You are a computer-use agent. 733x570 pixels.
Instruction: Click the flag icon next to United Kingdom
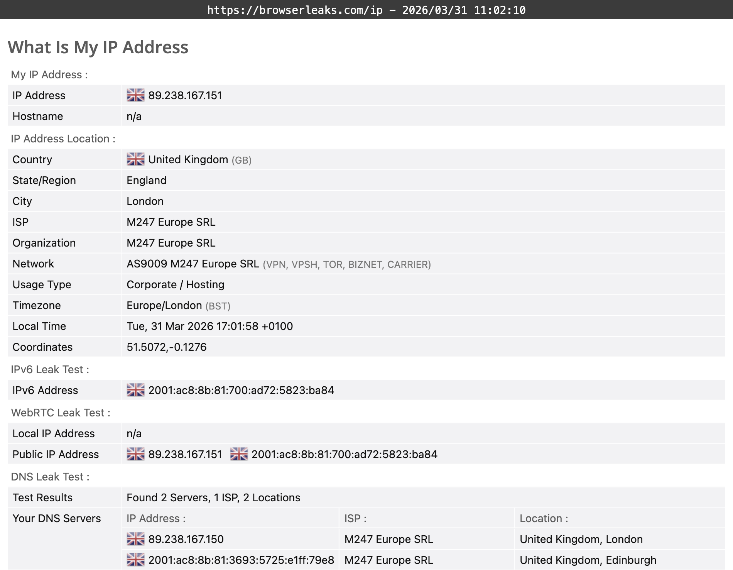135,159
